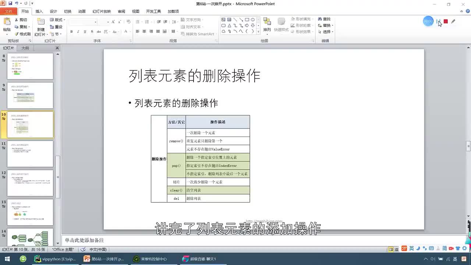
Task: Open the Section (节) dropdown
Action: (56, 34)
